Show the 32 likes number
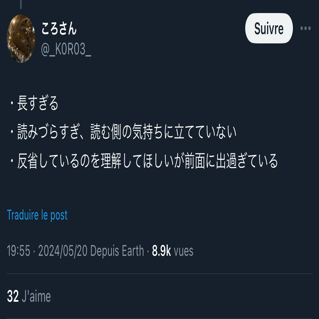The image size is (319, 319). pos(13,296)
